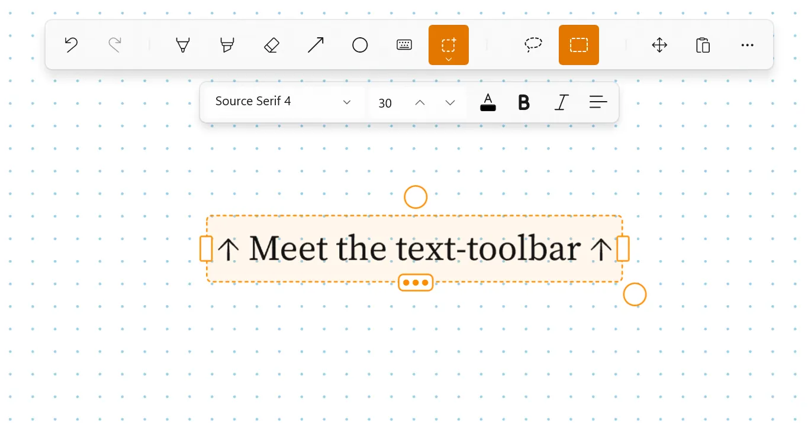Click the paste clipboard icon
Viewport: 808px width, 434px height.
[x=703, y=45]
